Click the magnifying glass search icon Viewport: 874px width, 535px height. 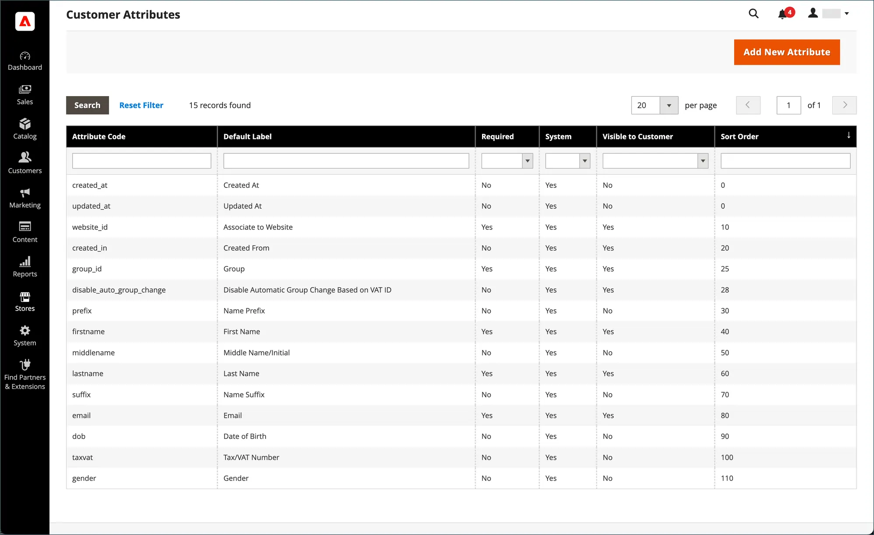[753, 14]
